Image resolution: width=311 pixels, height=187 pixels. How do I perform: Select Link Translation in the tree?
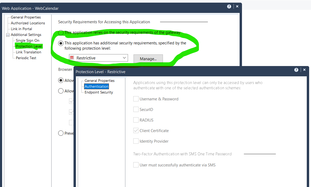coord(29,52)
